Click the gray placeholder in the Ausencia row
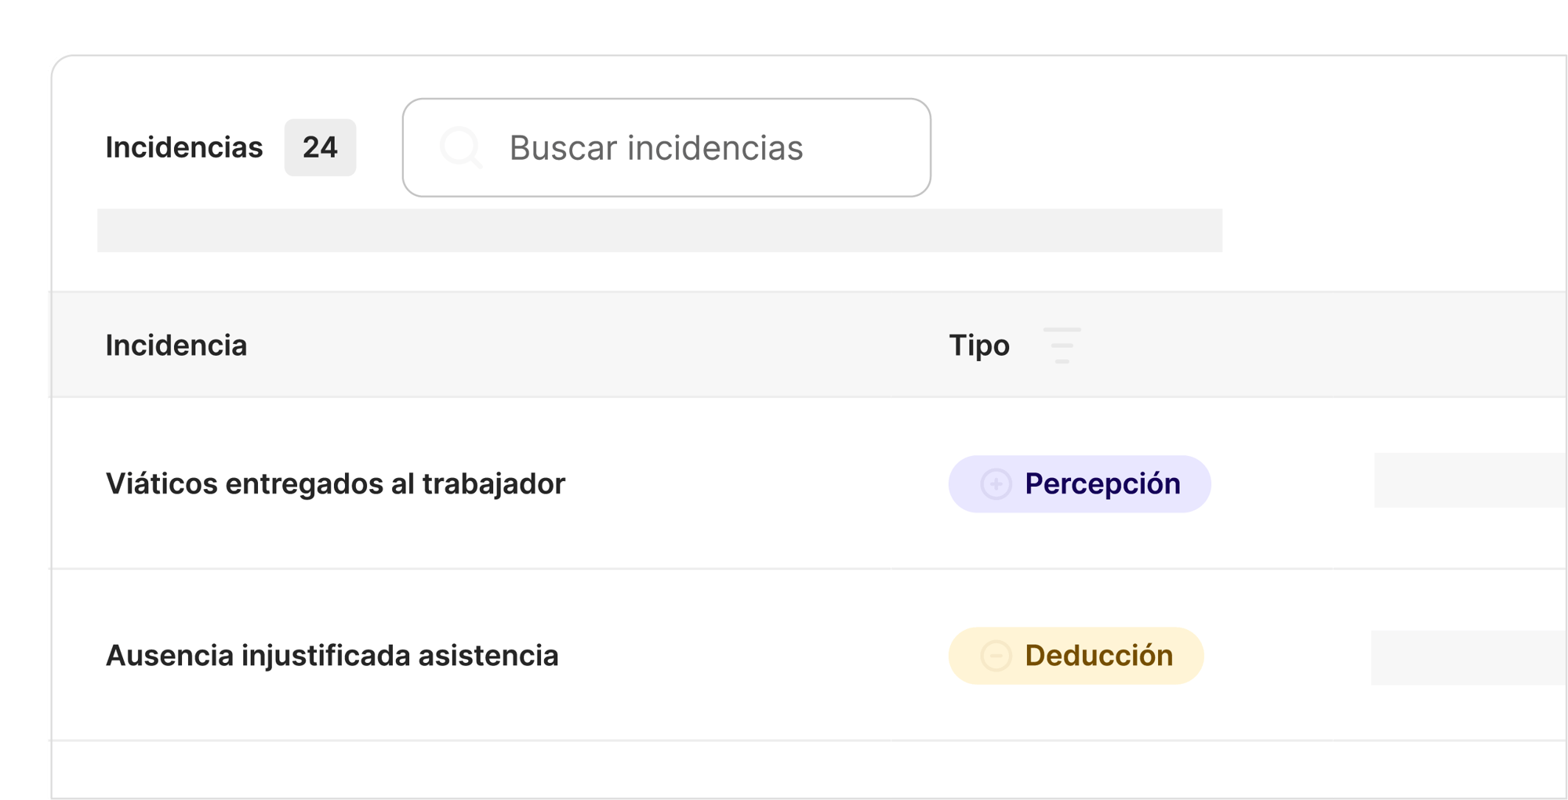This screenshot has height=800, width=1568. (1468, 657)
